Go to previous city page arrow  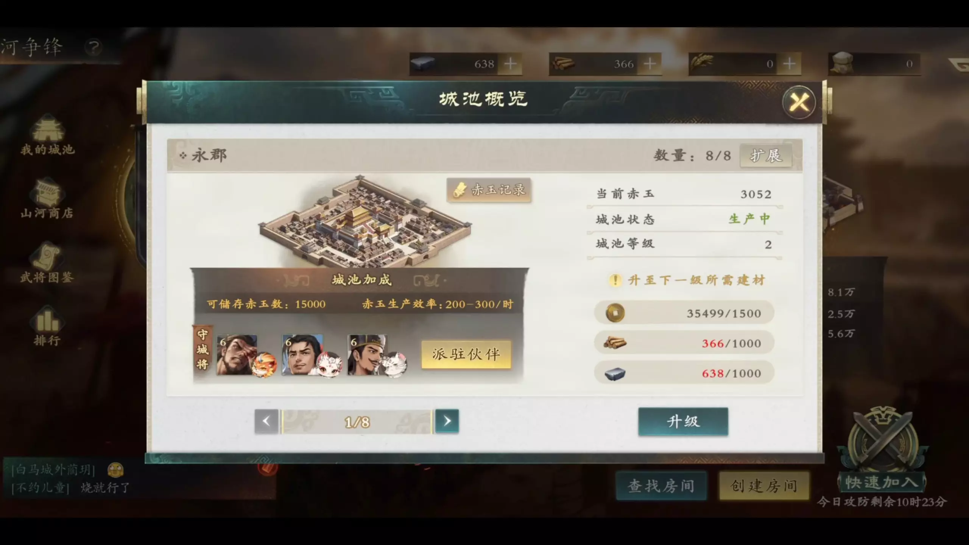[266, 421]
